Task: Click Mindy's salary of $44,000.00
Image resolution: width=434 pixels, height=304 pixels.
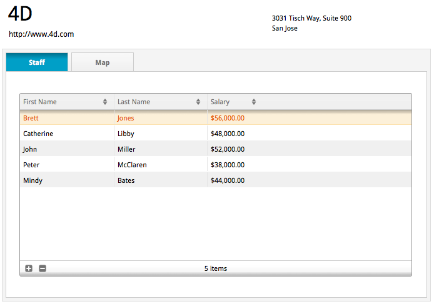Action: pyautogui.click(x=228, y=180)
